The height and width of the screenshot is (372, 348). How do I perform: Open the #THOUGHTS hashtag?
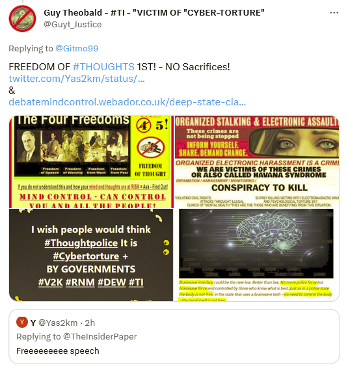click(103, 67)
